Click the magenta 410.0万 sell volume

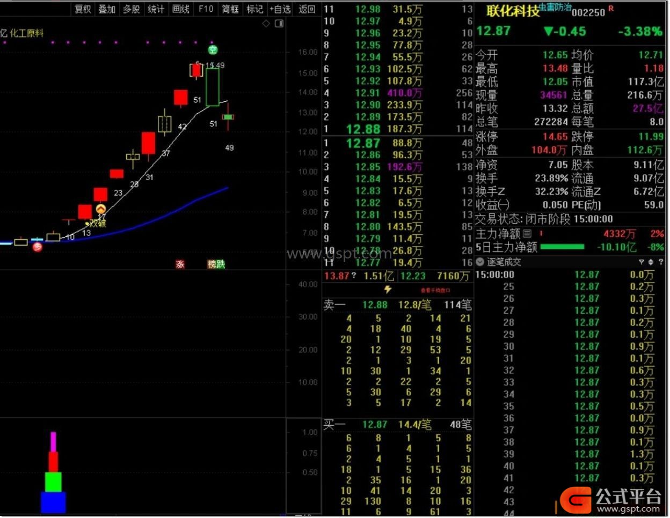pos(405,93)
